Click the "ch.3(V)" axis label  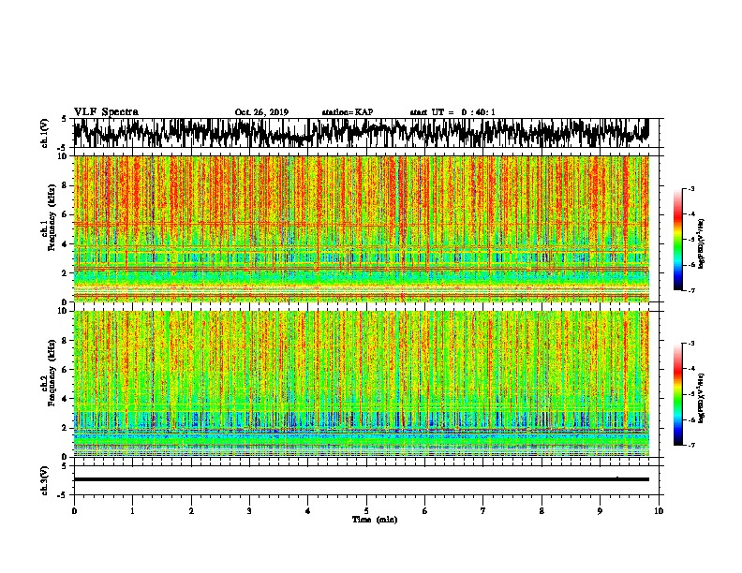click(x=45, y=480)
